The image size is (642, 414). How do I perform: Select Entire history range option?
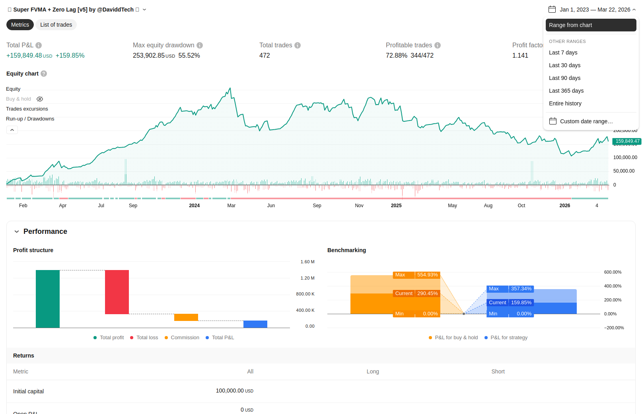click(x=565, y=103)
